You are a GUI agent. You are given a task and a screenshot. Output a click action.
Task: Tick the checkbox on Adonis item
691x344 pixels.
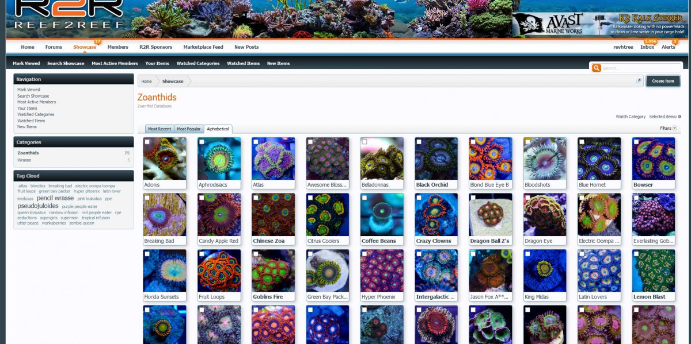(147, 142)
